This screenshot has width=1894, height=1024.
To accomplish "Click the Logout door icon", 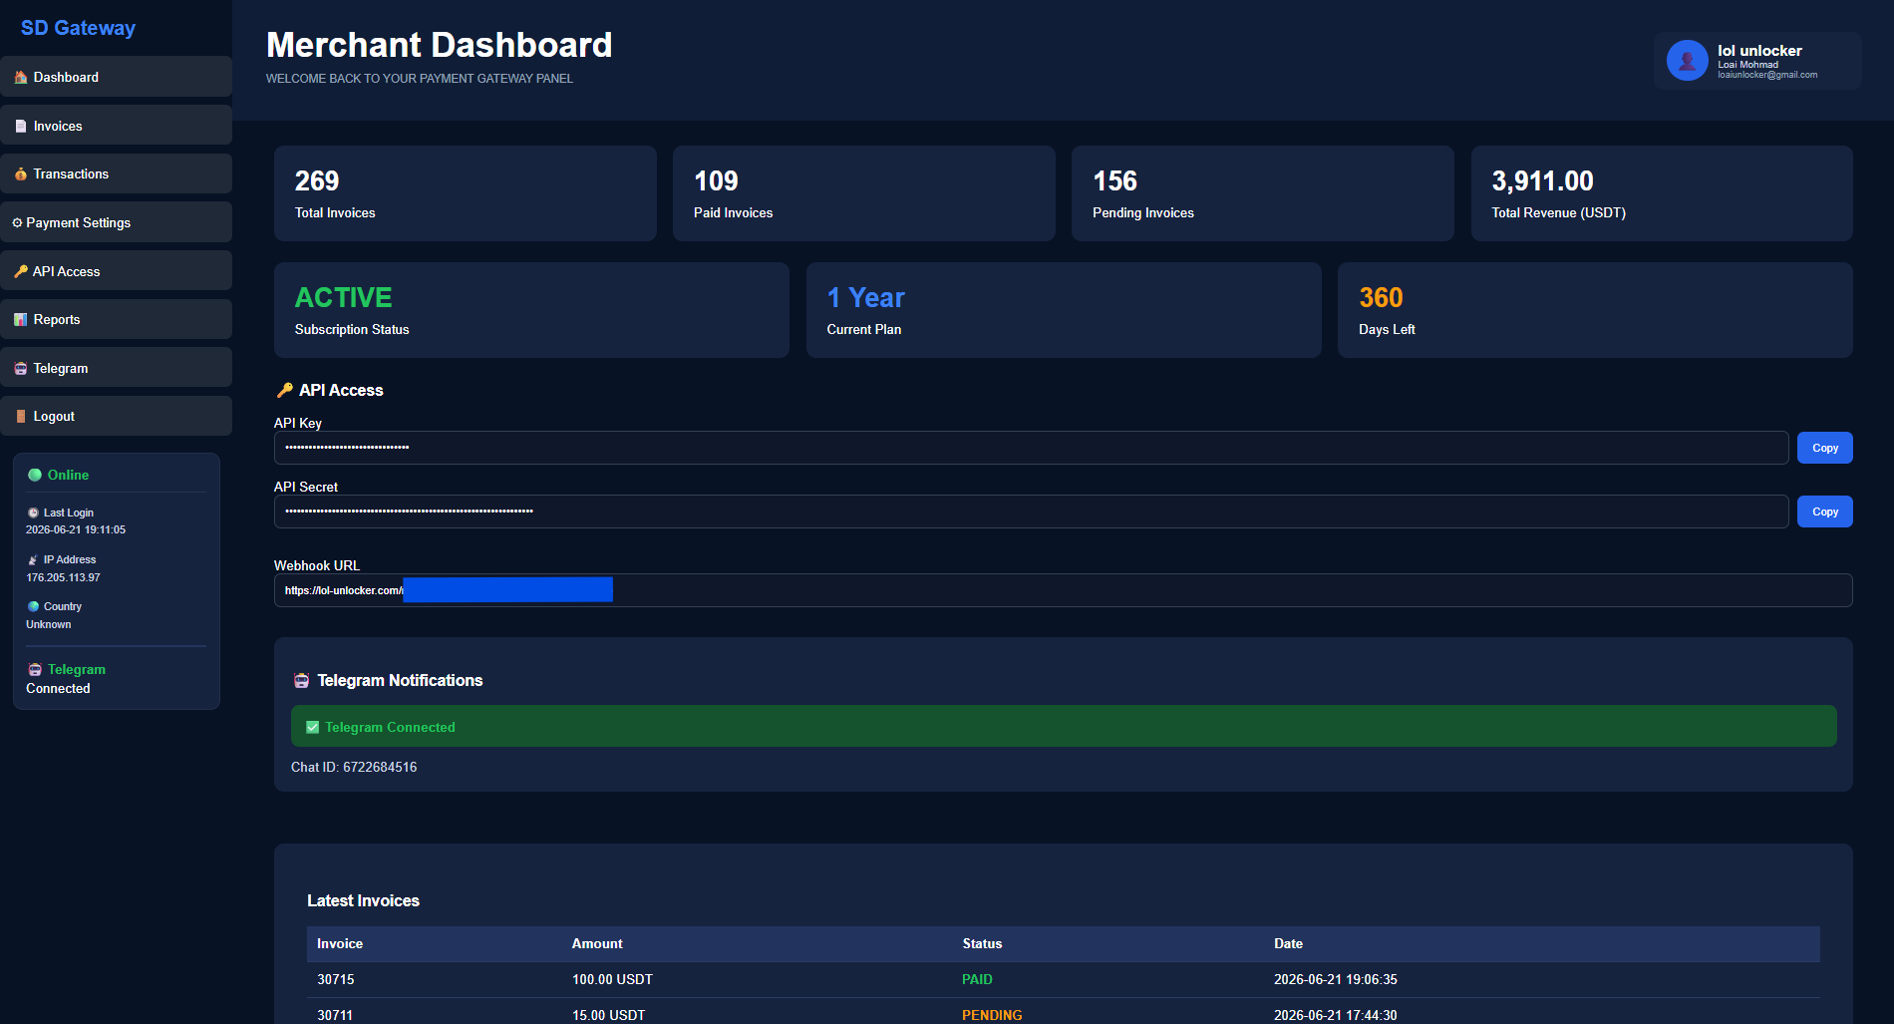I will (21, 416).
